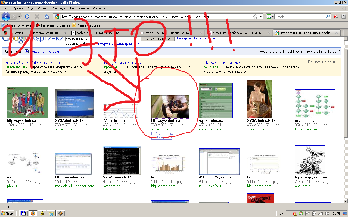Image resolution: width=348 pixels, height=217 pixels.
Task: Open the Журнал menu
Action: pyautogui.click(x=43, y=8)
